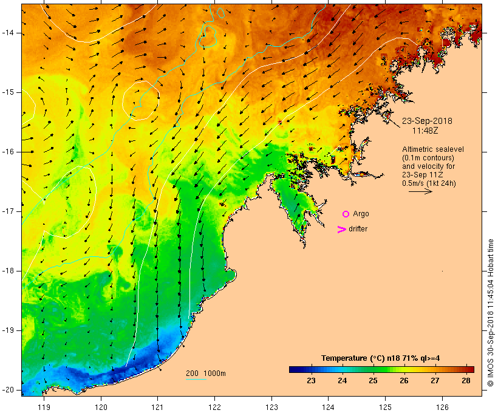498x413 pixels.
Task: Click the time label 11:48Z
Action: click(425, 131)
